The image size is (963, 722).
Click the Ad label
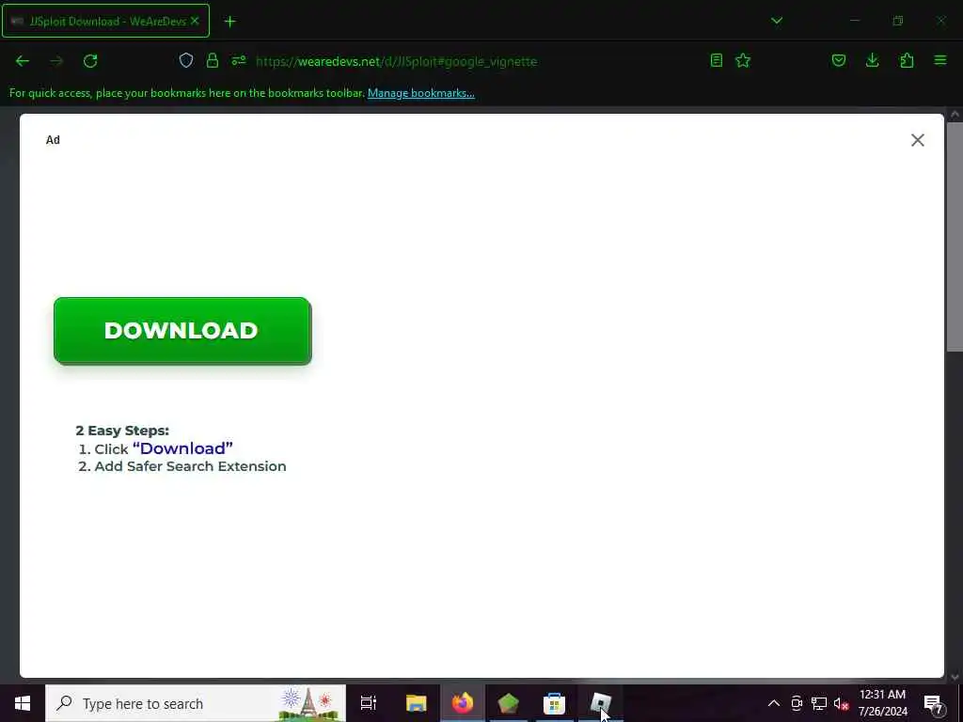tap(53, 140)
